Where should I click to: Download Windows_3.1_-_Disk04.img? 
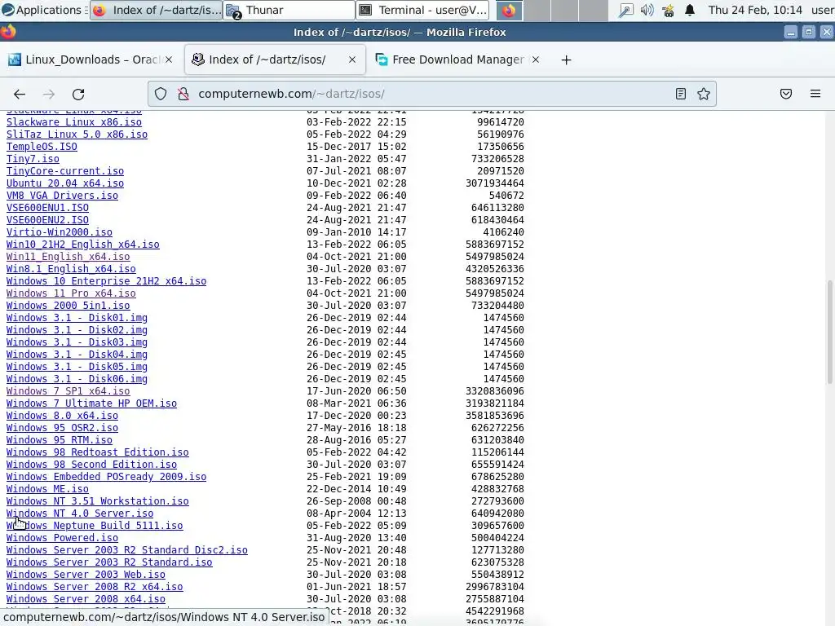tap(77, 355)
